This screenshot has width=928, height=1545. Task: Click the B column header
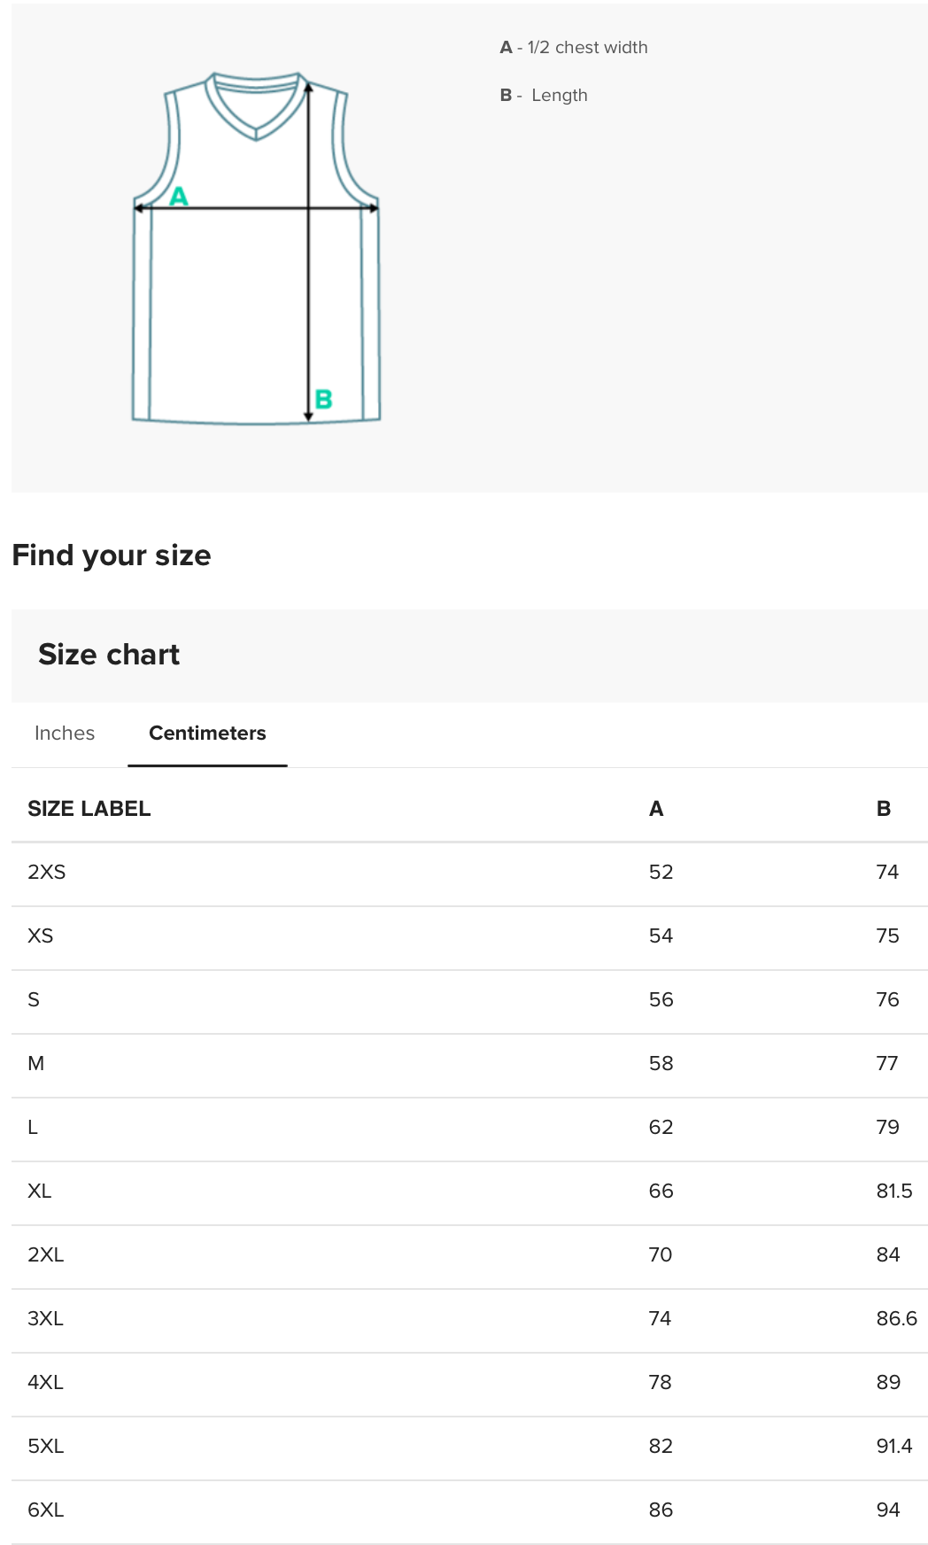(x=884, y=809)
